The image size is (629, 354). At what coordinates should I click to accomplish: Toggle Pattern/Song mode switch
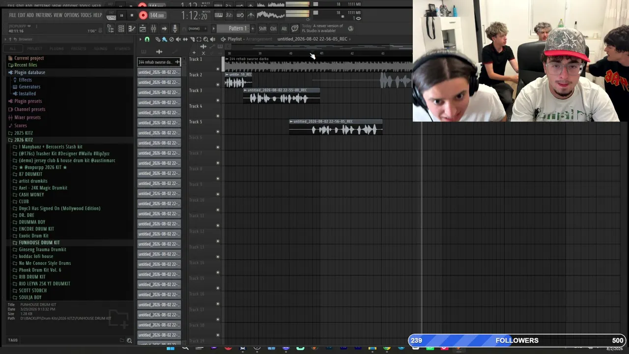[x=112, y=16]
